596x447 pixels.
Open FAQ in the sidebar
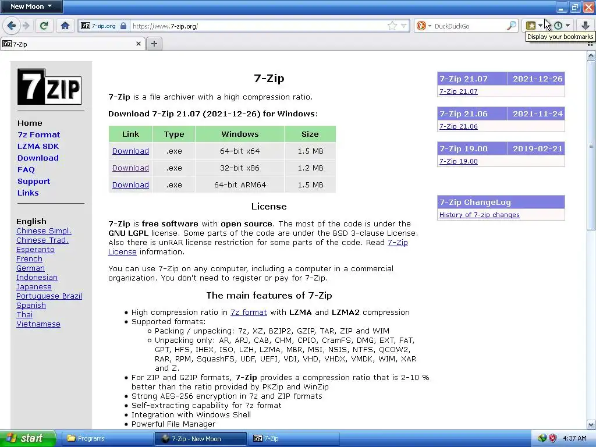coord(26,170)
